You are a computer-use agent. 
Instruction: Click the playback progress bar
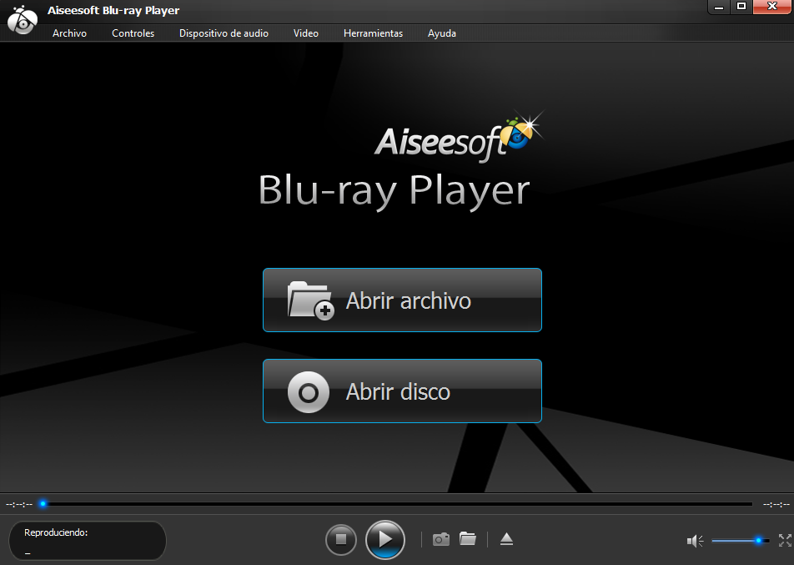point(398,504)
